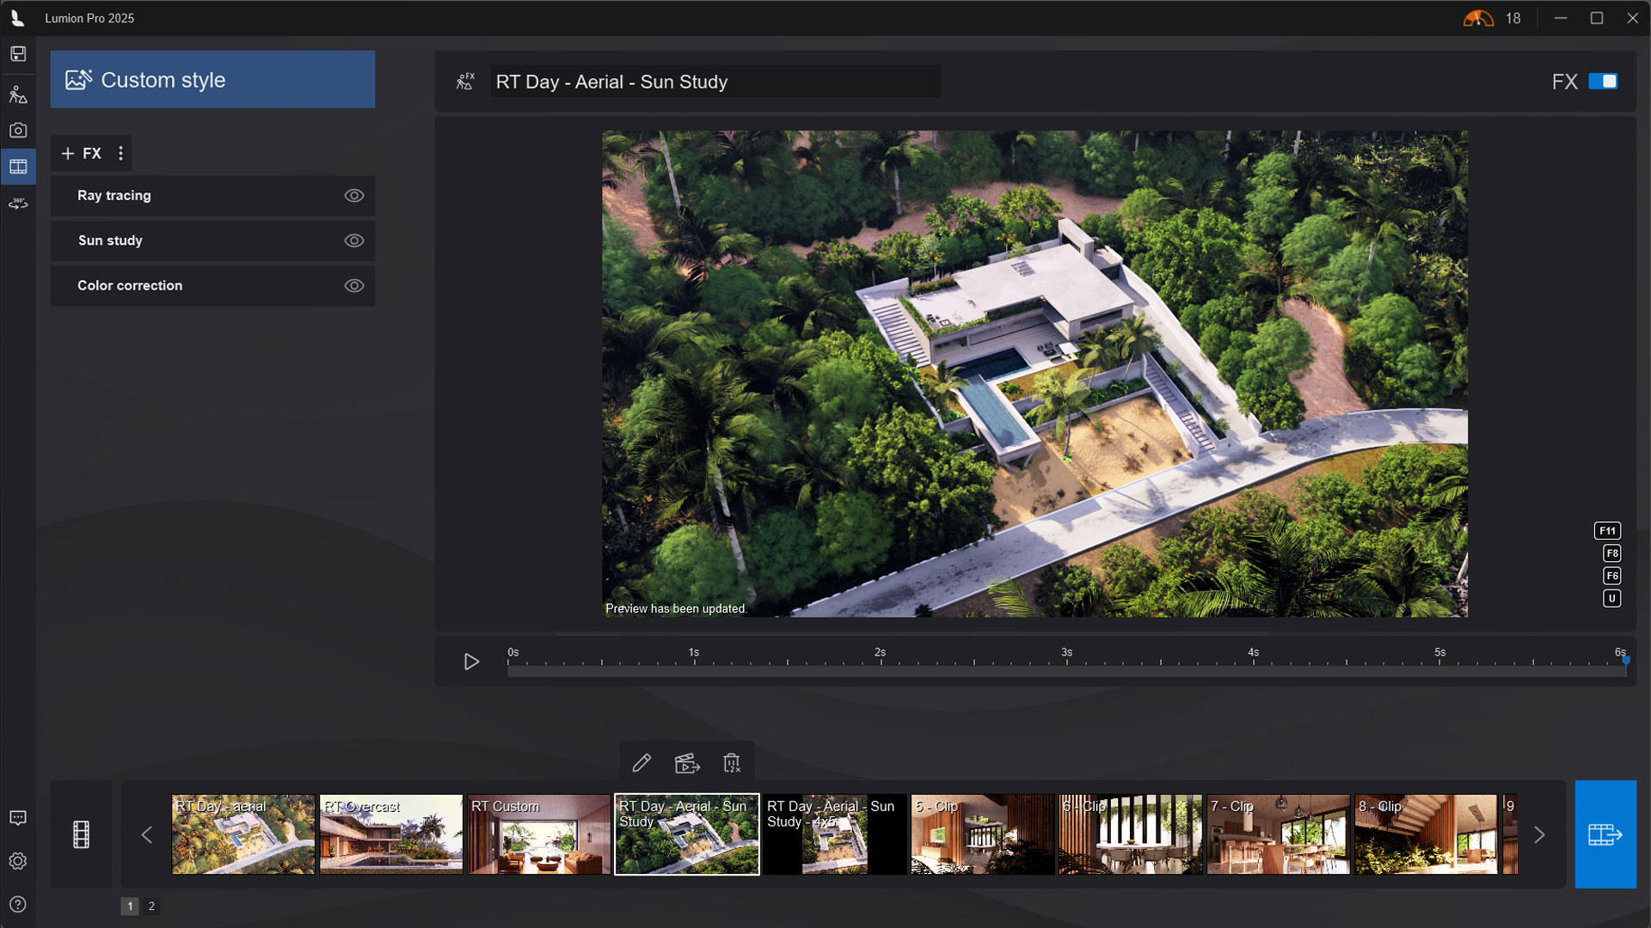Open photo mode camera icon
The width and height of the screenshot is (1651, 928).
(x=18, y=131)
